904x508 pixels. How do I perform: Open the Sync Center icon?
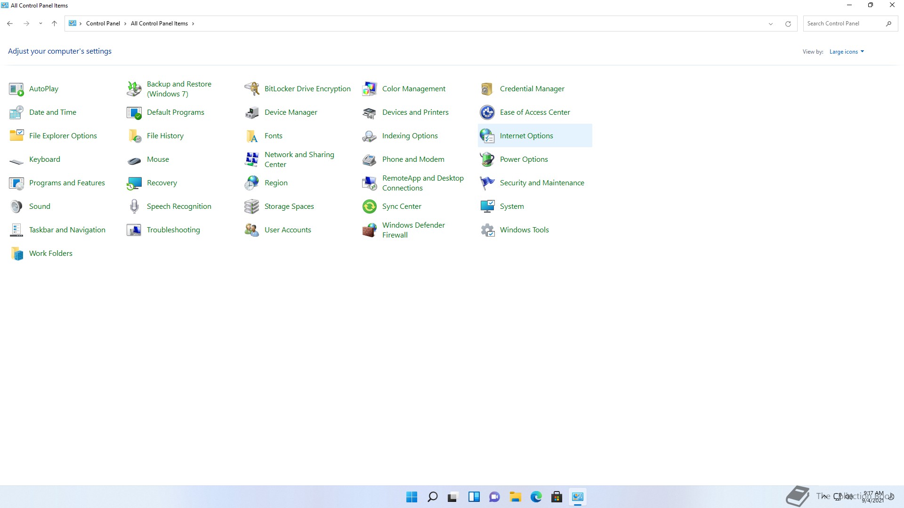point(370,206)
